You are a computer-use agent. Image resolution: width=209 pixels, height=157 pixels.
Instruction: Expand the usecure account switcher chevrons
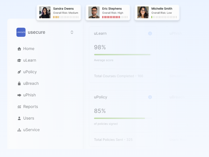click(72, 32)
